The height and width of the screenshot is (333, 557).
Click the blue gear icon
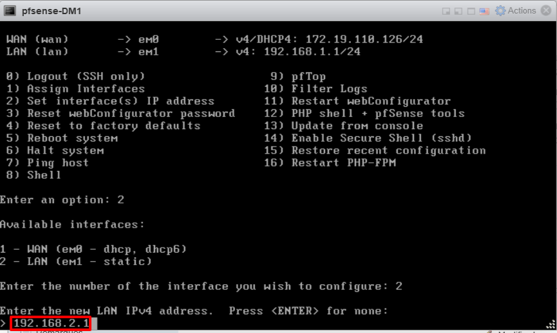click(x=500, y=11)
